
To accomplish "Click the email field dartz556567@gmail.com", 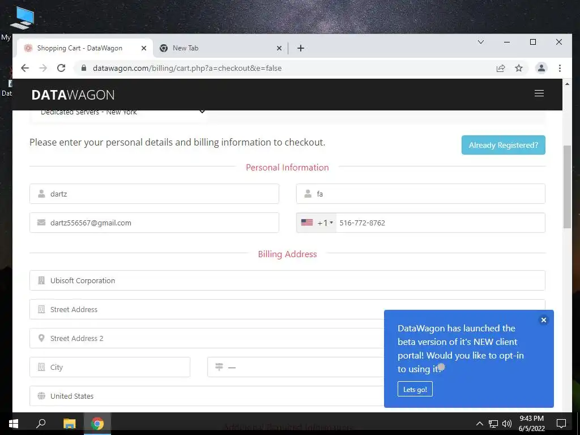I will [x=154, y=223].
